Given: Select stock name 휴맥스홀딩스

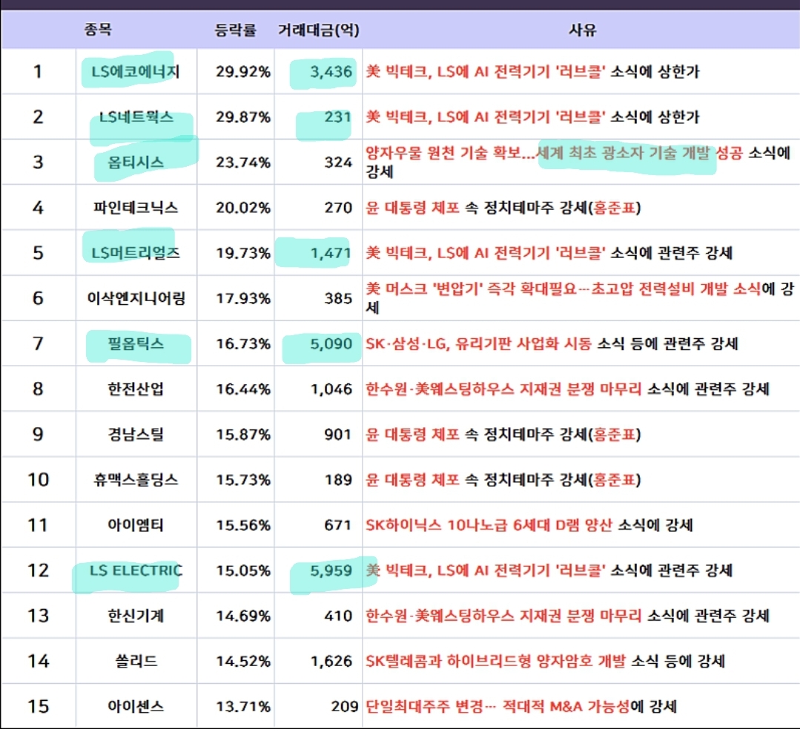Looking at the screenshot, I should pyautogui.click(x=135, y=480).
